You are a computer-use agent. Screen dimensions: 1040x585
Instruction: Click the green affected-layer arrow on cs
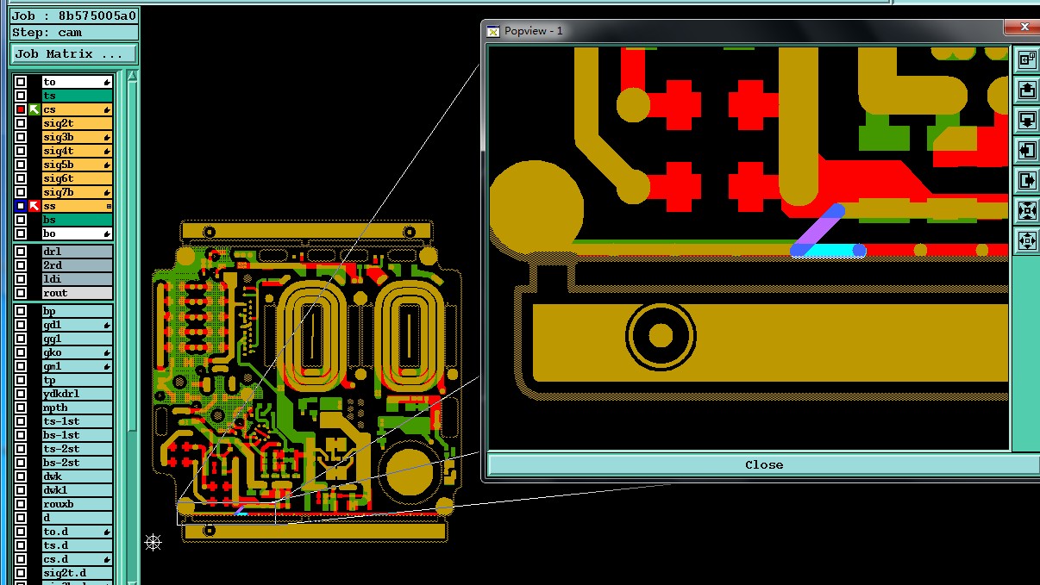[34, 109]
